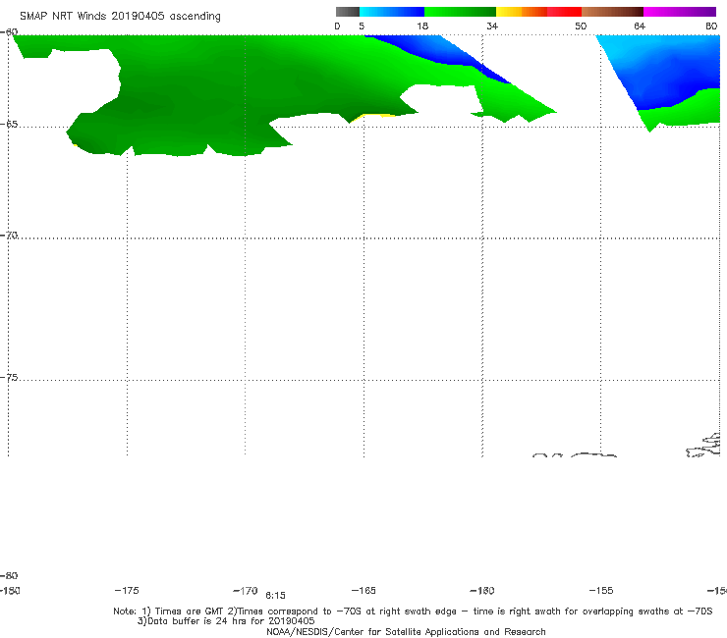Click the swath time label '6:15'

pos(275,596)
